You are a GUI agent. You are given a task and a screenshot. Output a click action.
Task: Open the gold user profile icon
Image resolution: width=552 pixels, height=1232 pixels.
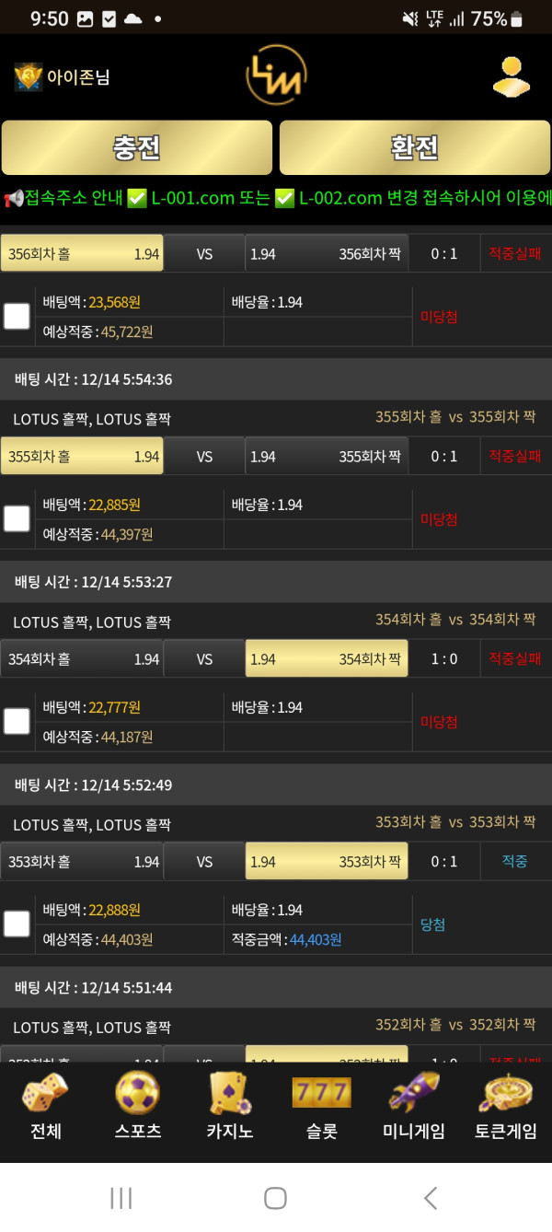[x=511, y=77]
